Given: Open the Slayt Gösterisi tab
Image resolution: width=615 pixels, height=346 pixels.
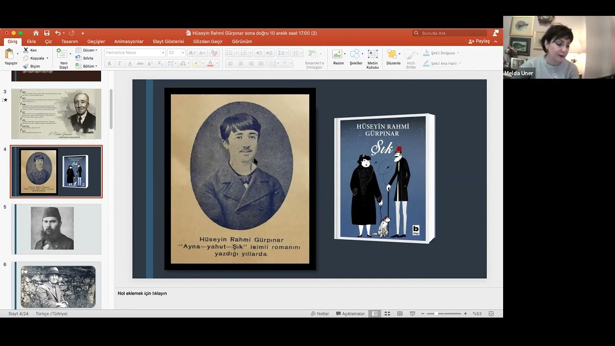Looking at the screenshot, I should pyautogui.click(x=168, y=41).
